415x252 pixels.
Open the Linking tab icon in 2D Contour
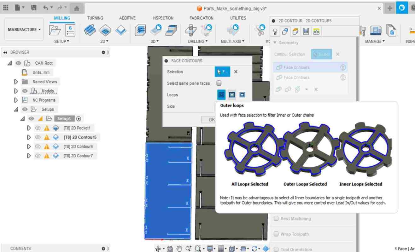pyautogui.click(x=316, y=31)
